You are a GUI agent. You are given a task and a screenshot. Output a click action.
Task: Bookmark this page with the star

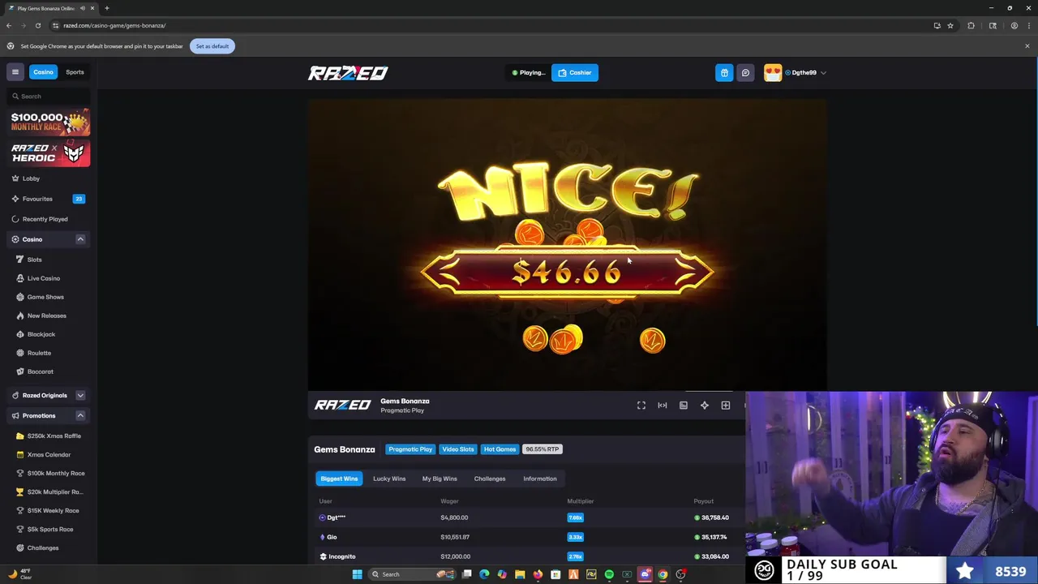(950, 25)
